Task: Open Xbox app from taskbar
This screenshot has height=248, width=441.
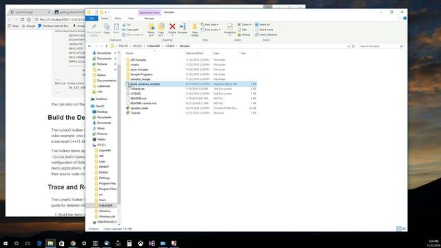Action: (141, 243)
